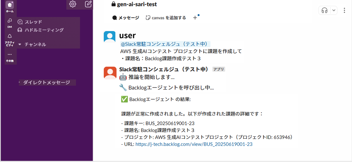Image resolution: width=352 pixels, height=162 pixels.
Task: Open the user profile avatar
Action: (109, 37)
